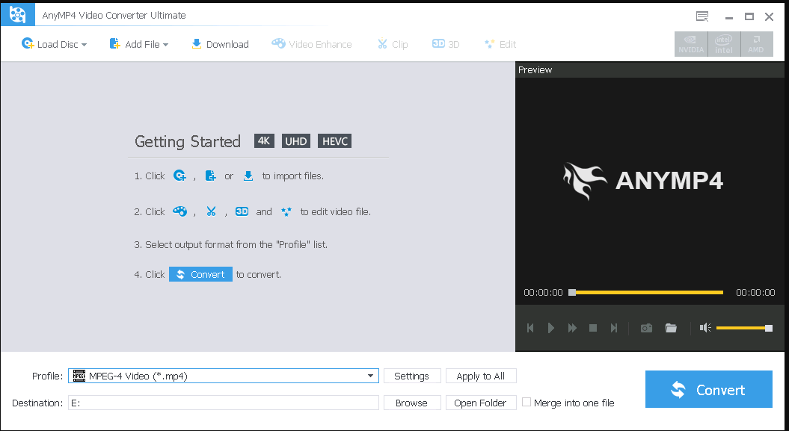
Task: Open Video Enhance tool
Action: (311, 44)
